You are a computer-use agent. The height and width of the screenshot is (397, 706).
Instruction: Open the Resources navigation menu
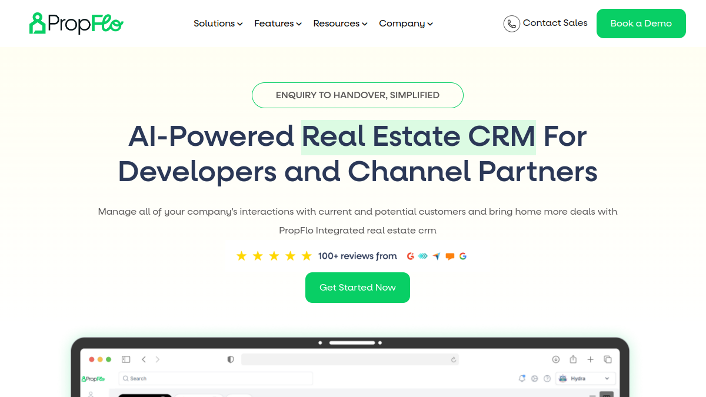tap(340, 24)
